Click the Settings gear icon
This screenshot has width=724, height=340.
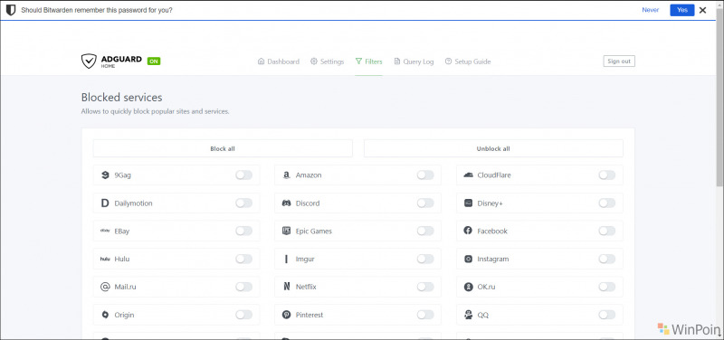[314, 61]
